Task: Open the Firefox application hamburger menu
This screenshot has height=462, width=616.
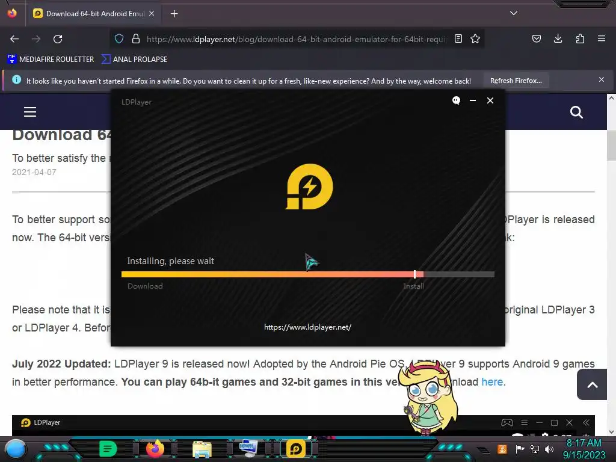Action: 601,38
